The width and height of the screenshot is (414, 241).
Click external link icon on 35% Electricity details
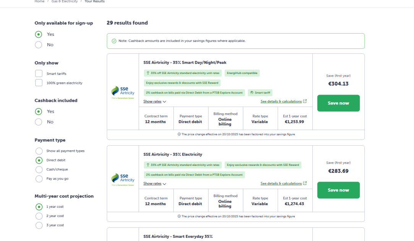click(x=305, y=183)
